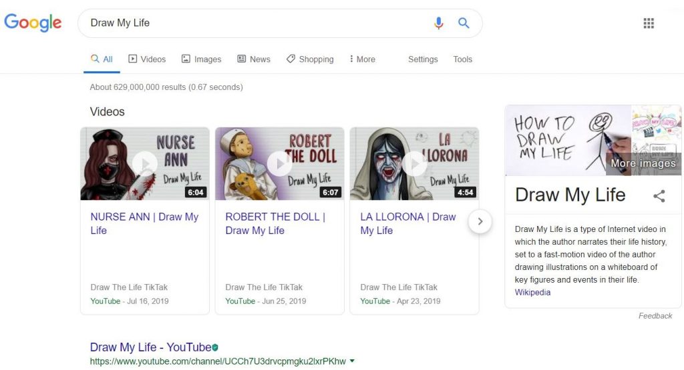
Task: Switch to the News tab
Action: pyautogui.click(x=254, y=59)
